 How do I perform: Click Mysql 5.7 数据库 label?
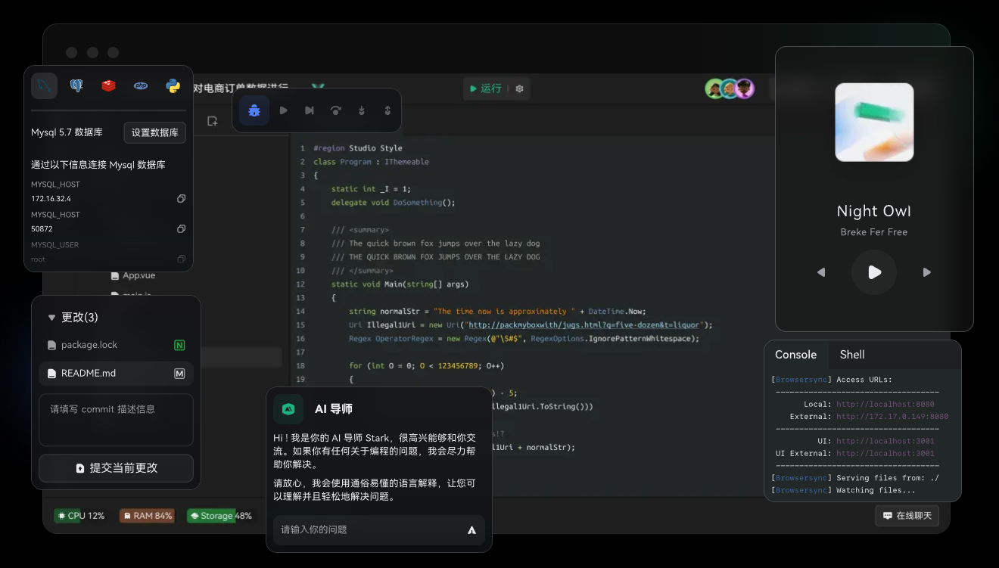67,132
